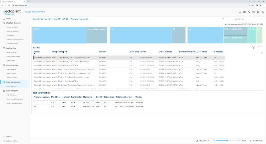Toggle Auto Zoom setting in status bar

pyautogui.click(x=202, y=141)
